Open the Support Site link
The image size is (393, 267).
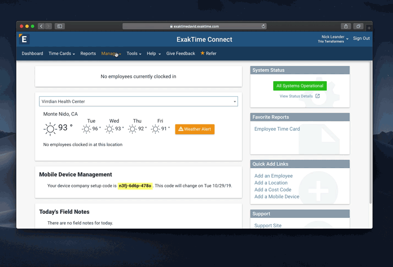pos(268,225)
